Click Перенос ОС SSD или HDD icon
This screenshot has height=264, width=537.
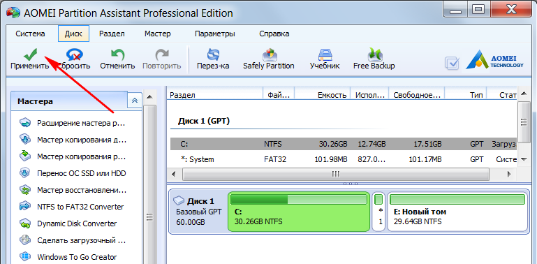pos(25,173)
